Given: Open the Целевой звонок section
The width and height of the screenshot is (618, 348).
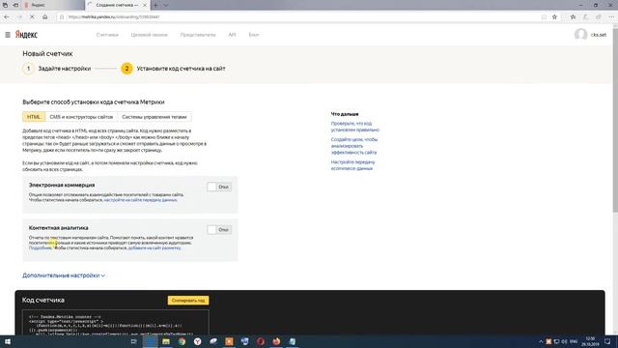Looking at the screenshot, I should 149,35.
